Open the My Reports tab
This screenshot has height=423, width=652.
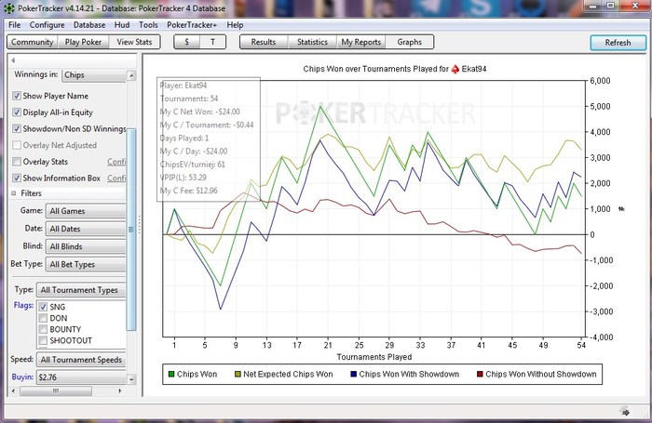click(361, 42)
